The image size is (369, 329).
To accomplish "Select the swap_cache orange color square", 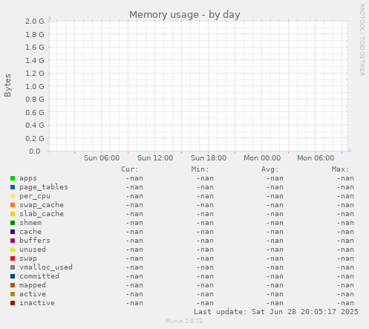I will point(13,205).
